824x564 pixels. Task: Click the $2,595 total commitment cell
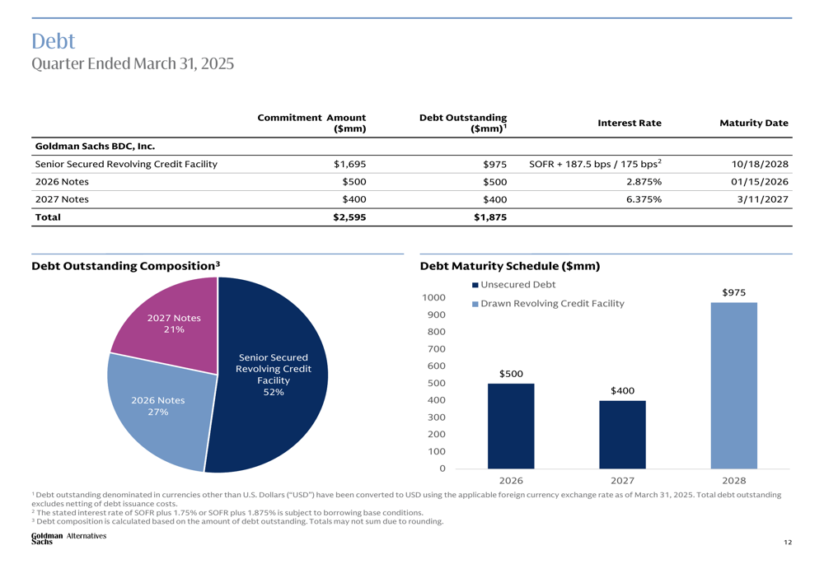click(349, 217)
